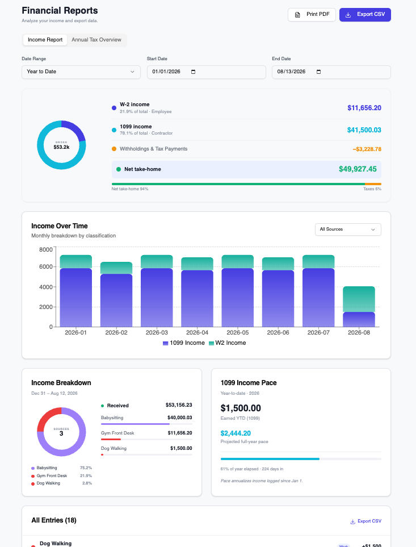Viewport: 416px width, 547px height.
Task: Click the download icon in Export CSV button
Action: pos(348,15)
